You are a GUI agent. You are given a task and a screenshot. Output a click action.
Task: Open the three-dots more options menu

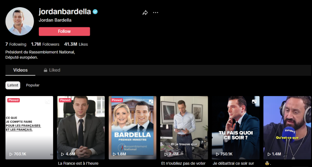click(155, 13)
